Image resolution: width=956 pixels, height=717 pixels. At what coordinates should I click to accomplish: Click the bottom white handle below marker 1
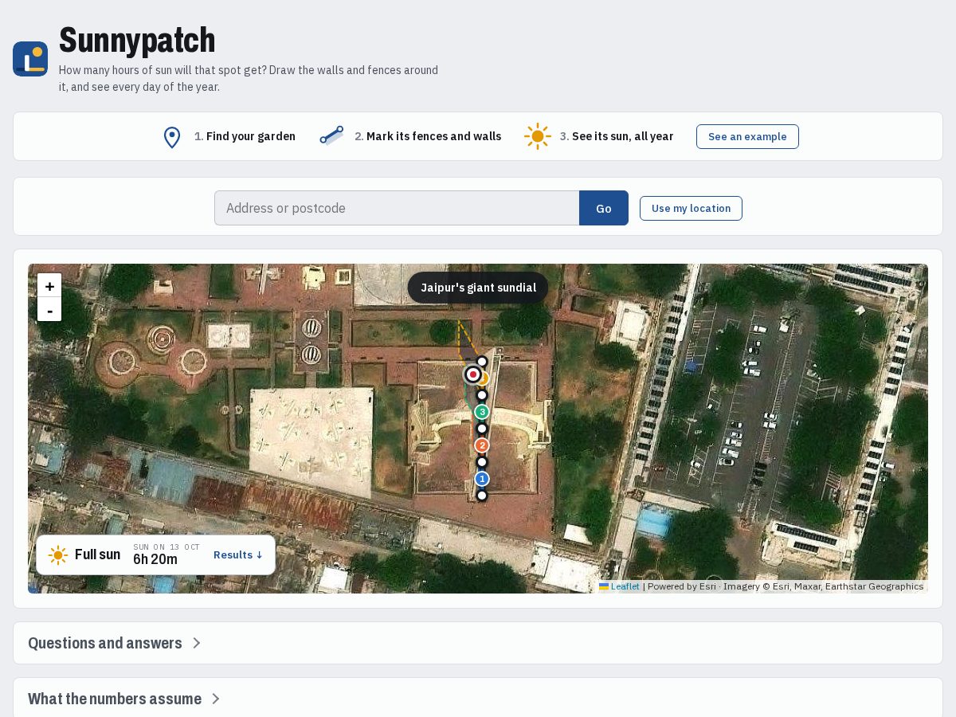482,496
